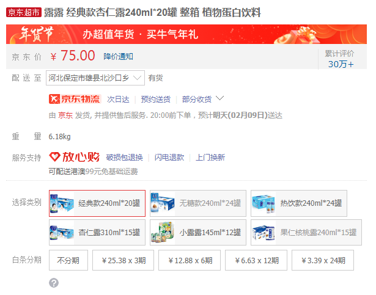Click the 京东超市 red badge icon
Screen dimensions: 376x295
coord(24,12)
